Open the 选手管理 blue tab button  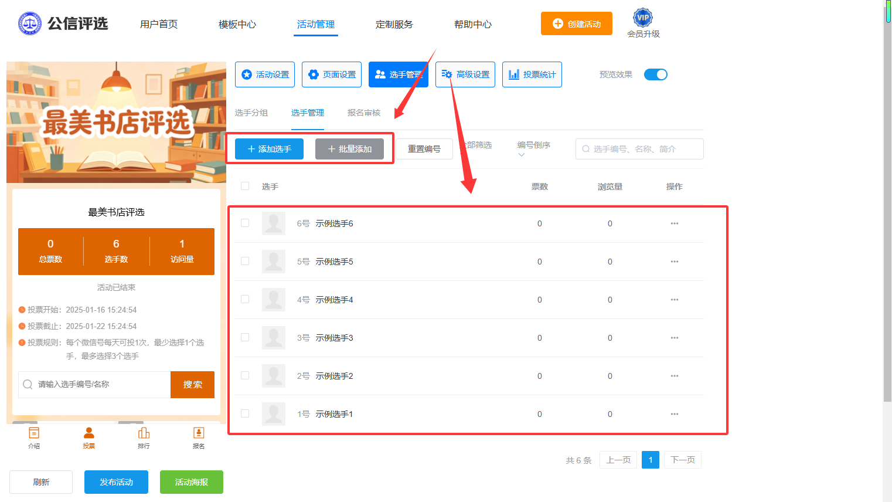[399, 74]
